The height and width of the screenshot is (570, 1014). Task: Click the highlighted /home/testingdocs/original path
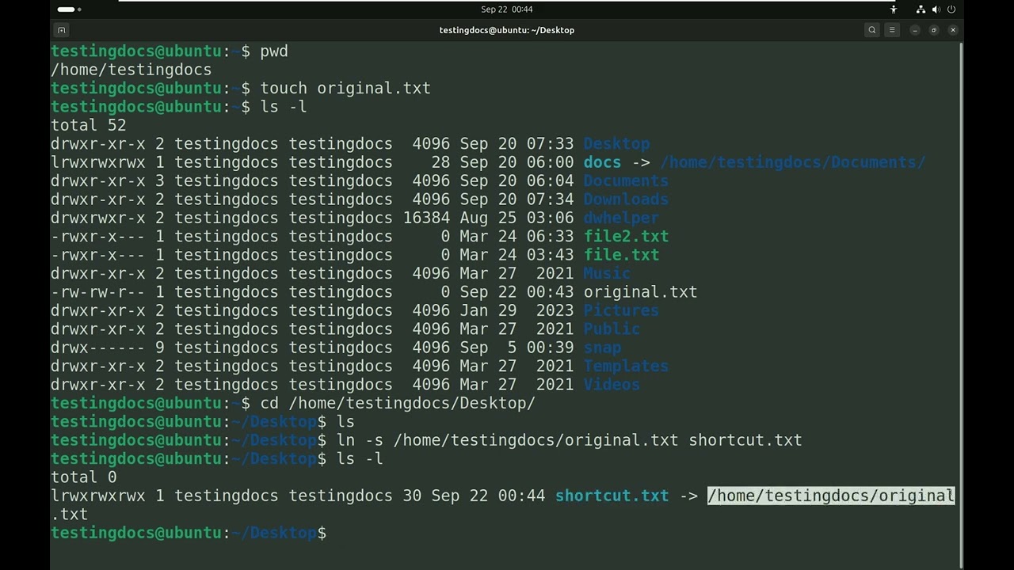(831, 496)
